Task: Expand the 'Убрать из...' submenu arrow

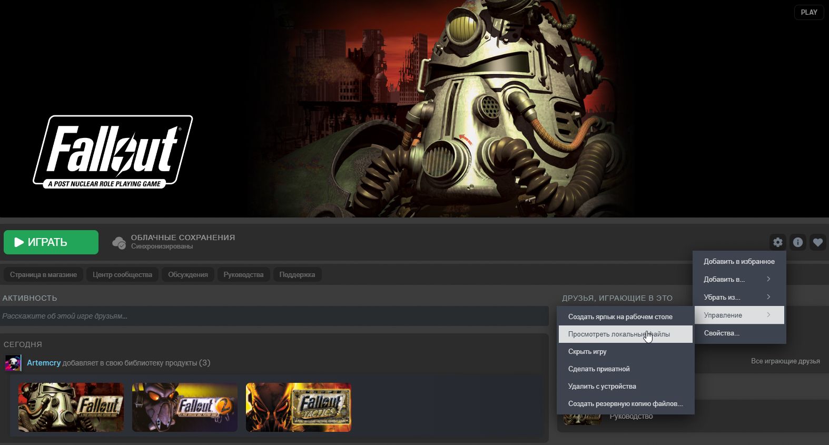Action: point(768,297)
